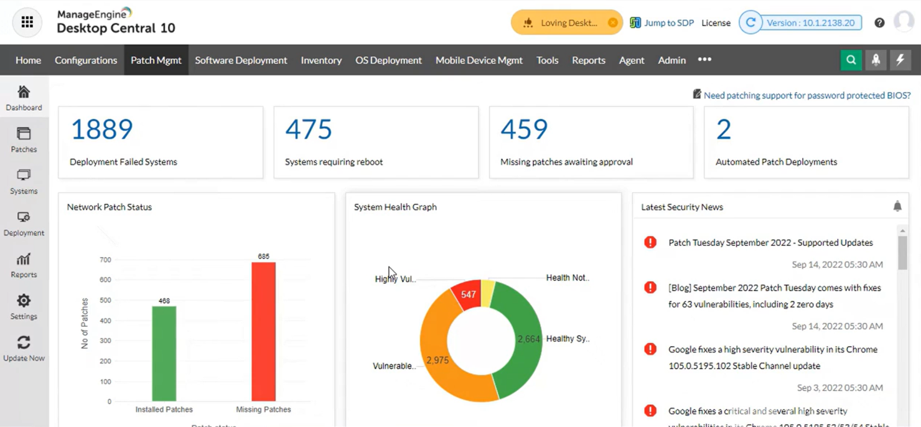Open the Mobile Device Mgmt tab

click(x=479, y=60)
